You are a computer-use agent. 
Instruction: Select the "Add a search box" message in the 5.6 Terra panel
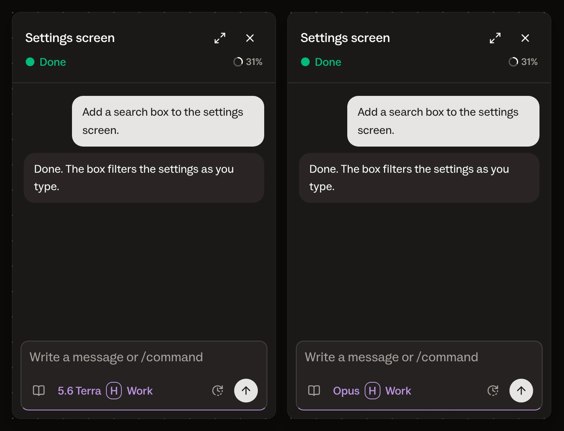[x=168, y=121]
